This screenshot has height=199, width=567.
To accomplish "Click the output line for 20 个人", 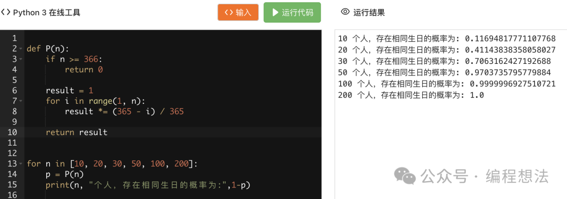I will click(447, 50).
